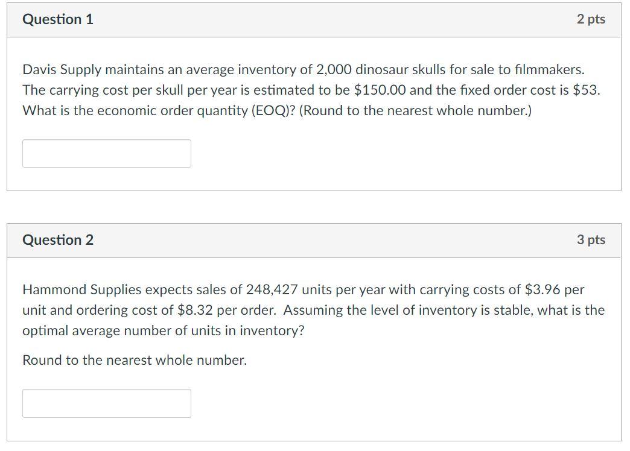Viewport: 630px width, 451px height.
Task: Select the Question 2 header
Action: (57, 239)
